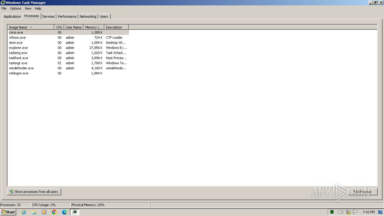
Task: Switch to the Applications tab
Action: 12,16
